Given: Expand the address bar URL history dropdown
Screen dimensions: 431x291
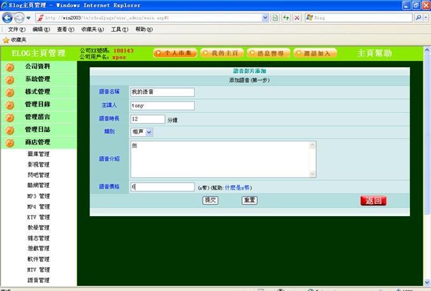Looking at the screenshot, I should pyautogui.click(x=265, y=18).
